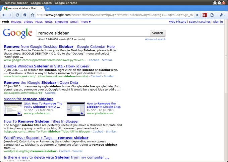Image resolution: width=228 pixels, height=162 pixels.
Task: Click the www.youtube.com text under Pesky SideBar video
Action: 37,113
